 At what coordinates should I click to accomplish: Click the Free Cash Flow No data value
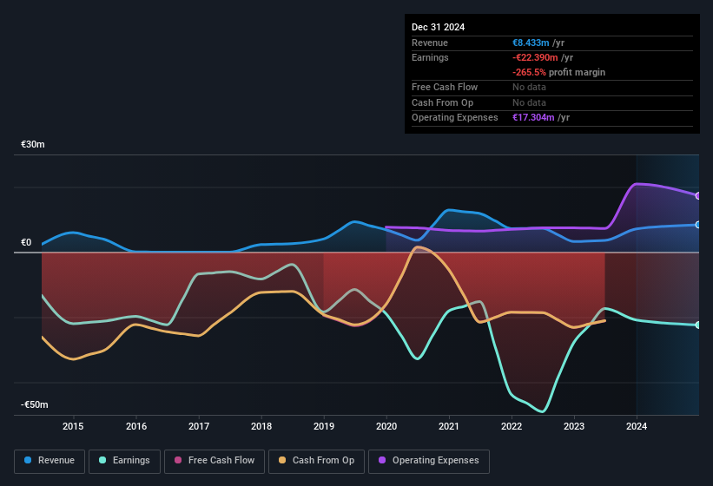tap(529, 87)
